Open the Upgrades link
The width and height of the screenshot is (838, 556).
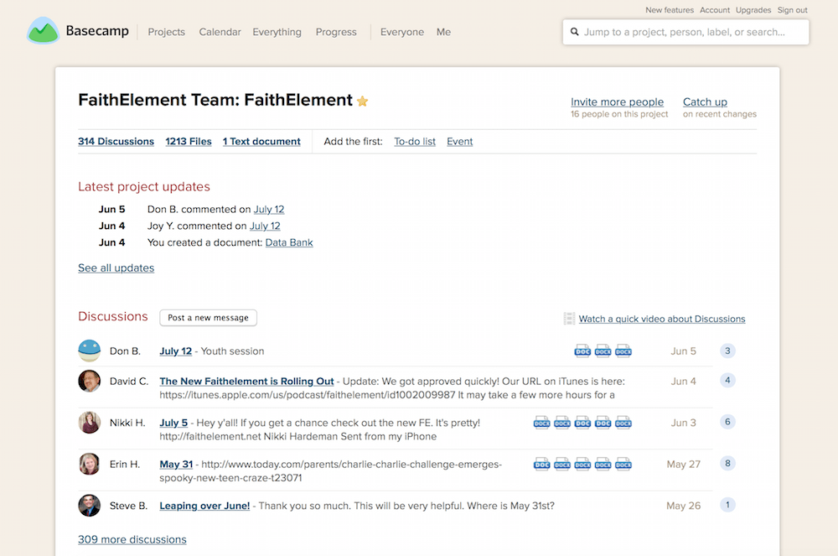[x=753, y=10]
